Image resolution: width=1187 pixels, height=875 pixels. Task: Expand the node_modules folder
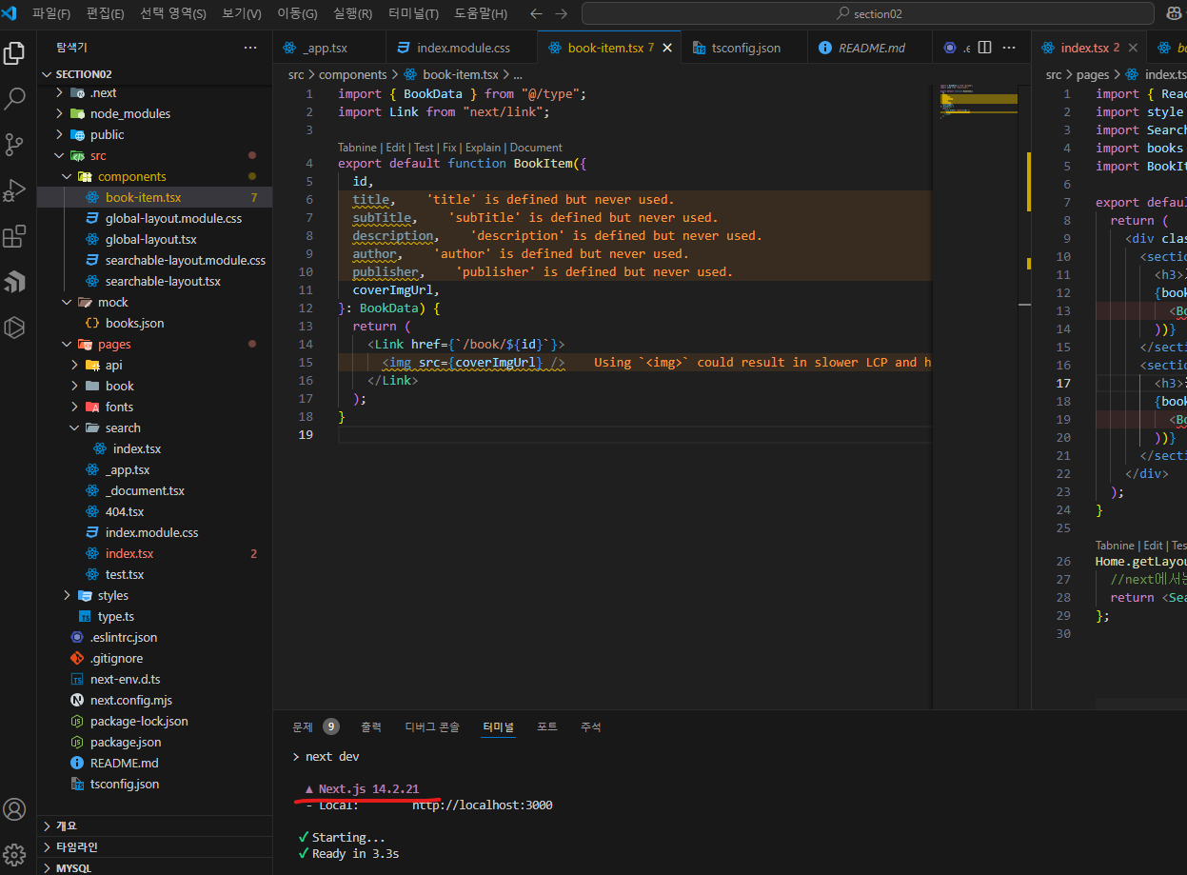[x=60, y=113]
